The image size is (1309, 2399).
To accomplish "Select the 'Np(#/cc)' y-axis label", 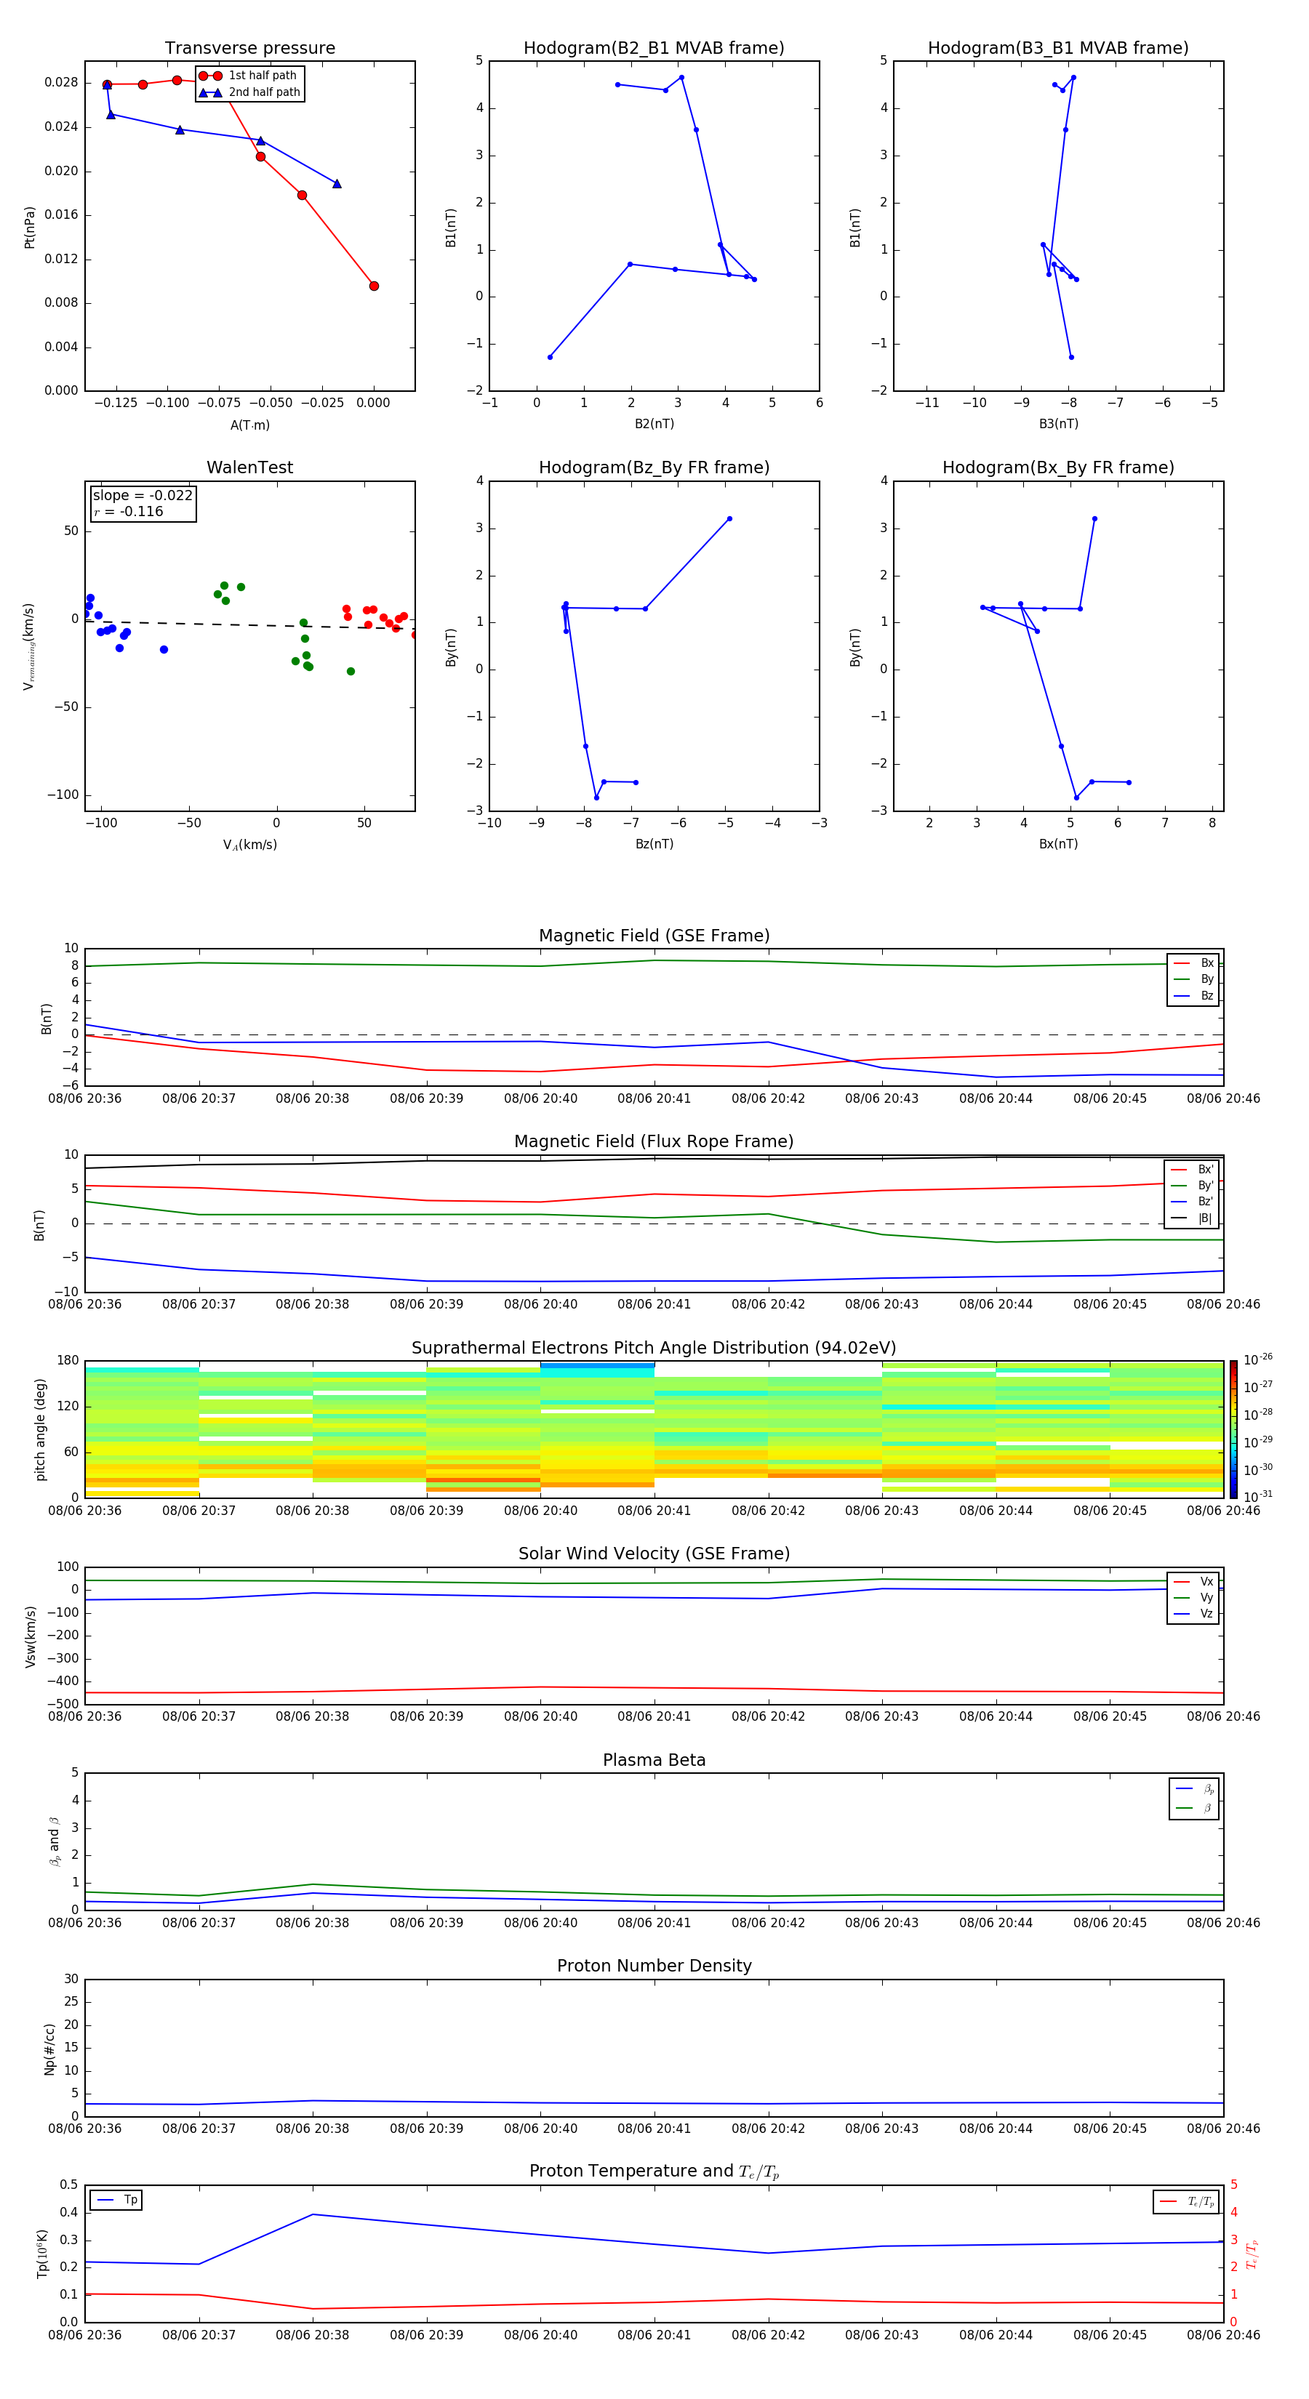I will 49,2048.
